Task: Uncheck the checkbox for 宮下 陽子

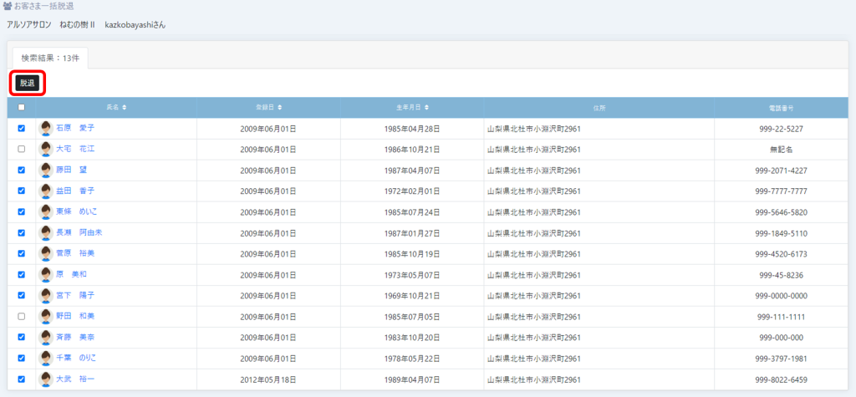Action: tap(22, 296)
